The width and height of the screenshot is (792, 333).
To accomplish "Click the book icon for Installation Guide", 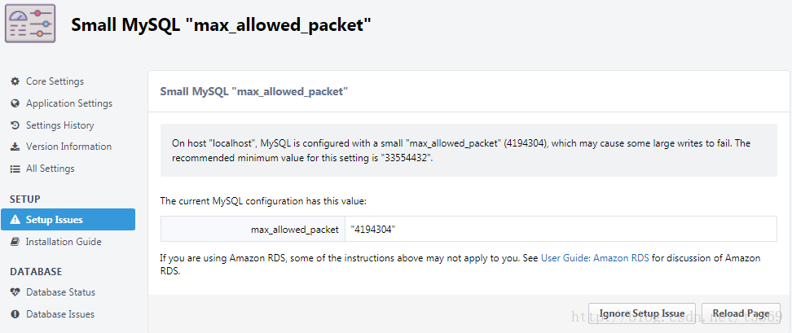I will pos(15,242).
